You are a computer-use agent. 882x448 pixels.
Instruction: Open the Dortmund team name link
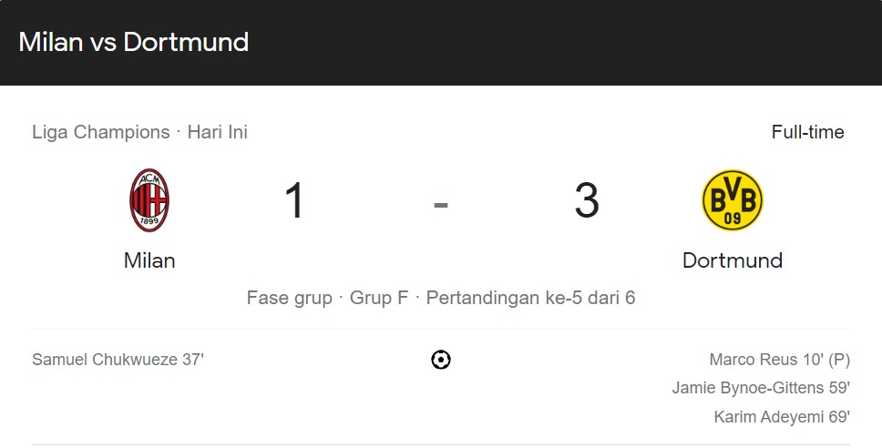pos(733,260)
